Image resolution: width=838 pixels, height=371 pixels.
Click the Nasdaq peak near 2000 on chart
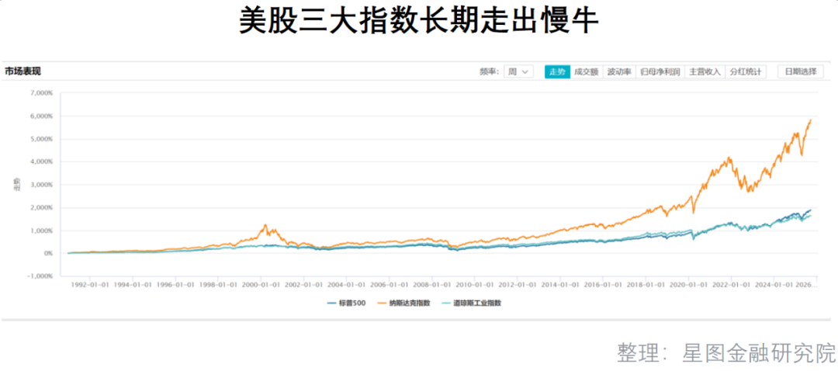point(265,226)
